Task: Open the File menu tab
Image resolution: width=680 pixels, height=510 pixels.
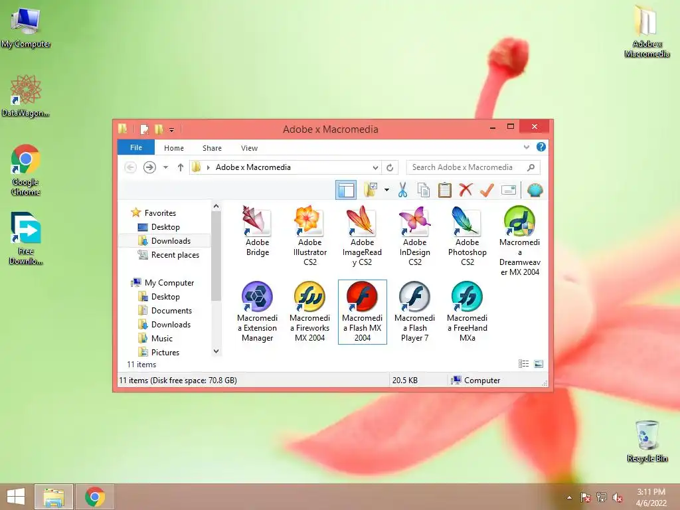Action: click(135, 147)
